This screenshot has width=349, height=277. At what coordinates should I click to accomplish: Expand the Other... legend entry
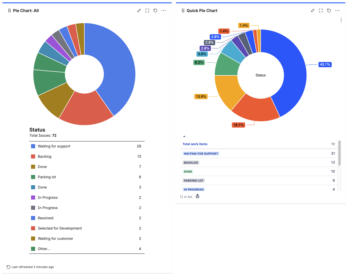coord(44,249)
